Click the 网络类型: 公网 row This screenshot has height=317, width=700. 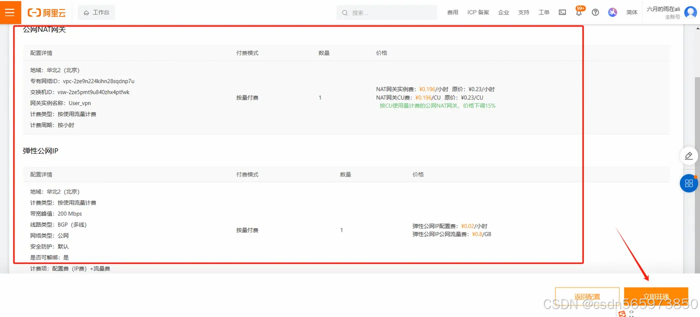tap(49, 236)
